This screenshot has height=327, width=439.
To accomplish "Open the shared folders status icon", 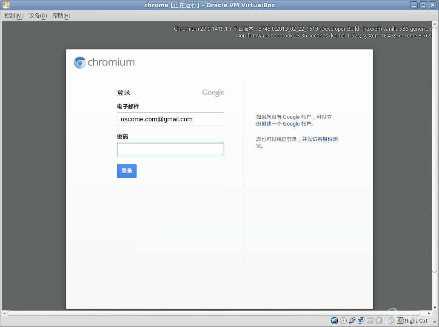I will pyautogui.click(x=370, y=321).
